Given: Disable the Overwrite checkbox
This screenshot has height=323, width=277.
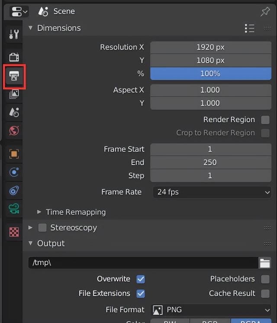Looking at the screenshot, I should [141, 279].
